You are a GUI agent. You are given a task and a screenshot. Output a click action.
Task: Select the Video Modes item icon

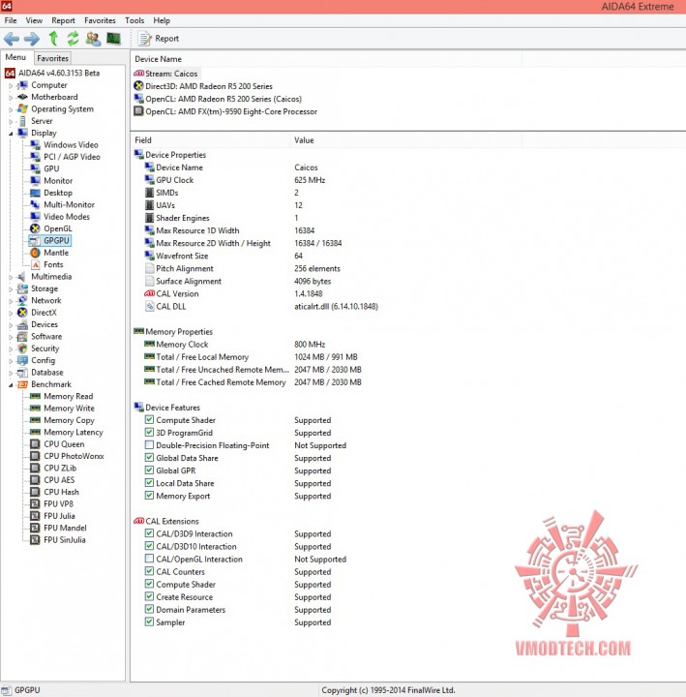tap(35, 217)
